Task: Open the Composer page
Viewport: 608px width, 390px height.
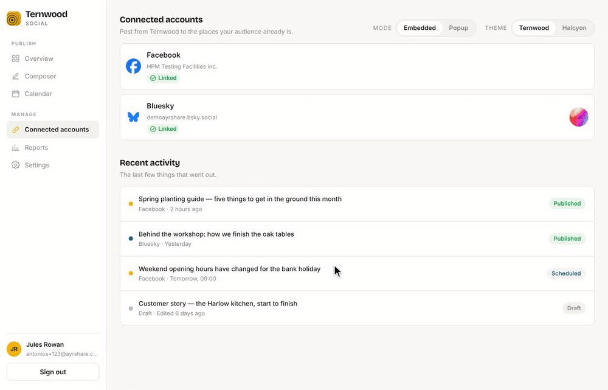Action: click(53, 76)
